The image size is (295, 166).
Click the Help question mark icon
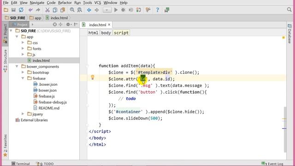click(158, 10)
